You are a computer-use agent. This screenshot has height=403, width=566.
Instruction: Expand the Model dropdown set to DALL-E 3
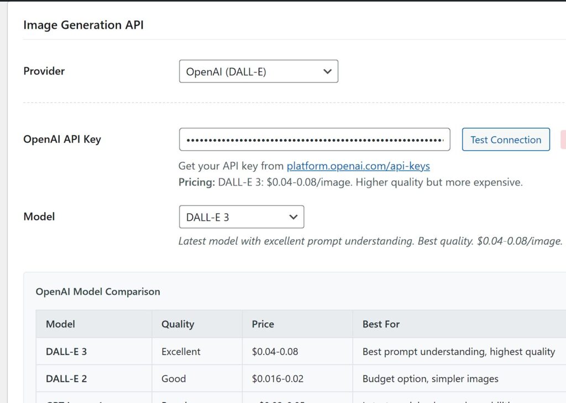pyautogui.click(x=241, y=217)
